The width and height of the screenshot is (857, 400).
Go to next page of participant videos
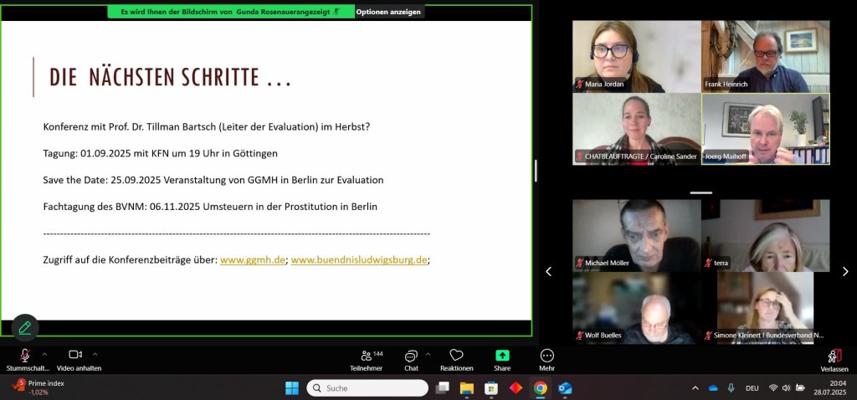point(844,271)
